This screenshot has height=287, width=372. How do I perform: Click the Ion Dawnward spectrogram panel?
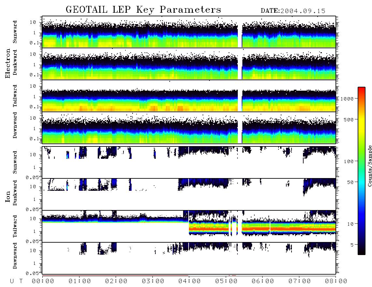[189, 258]
